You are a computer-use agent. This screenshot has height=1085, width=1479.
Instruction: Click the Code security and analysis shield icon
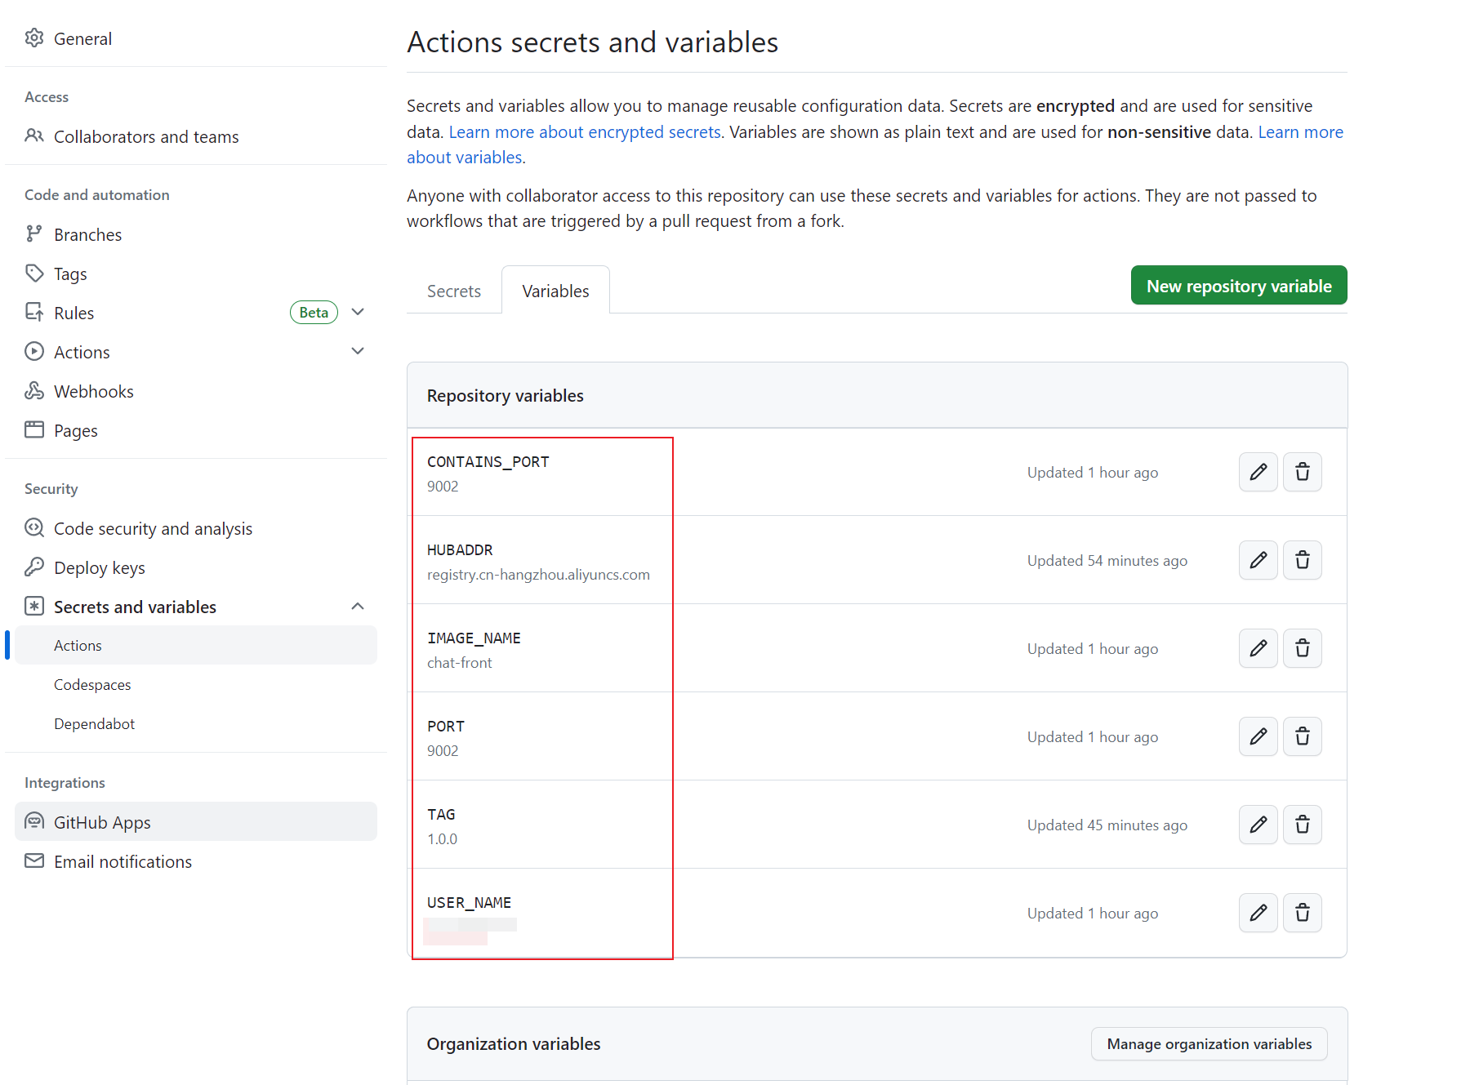pos(34,527)
